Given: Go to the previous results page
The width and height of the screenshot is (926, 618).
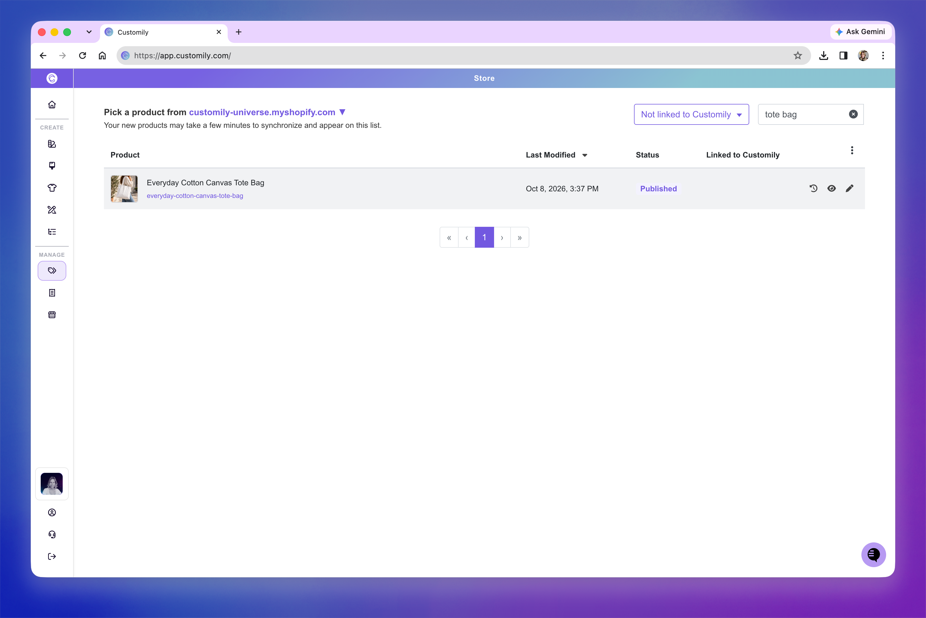Looking at the screenshot, I should [466, 237].
